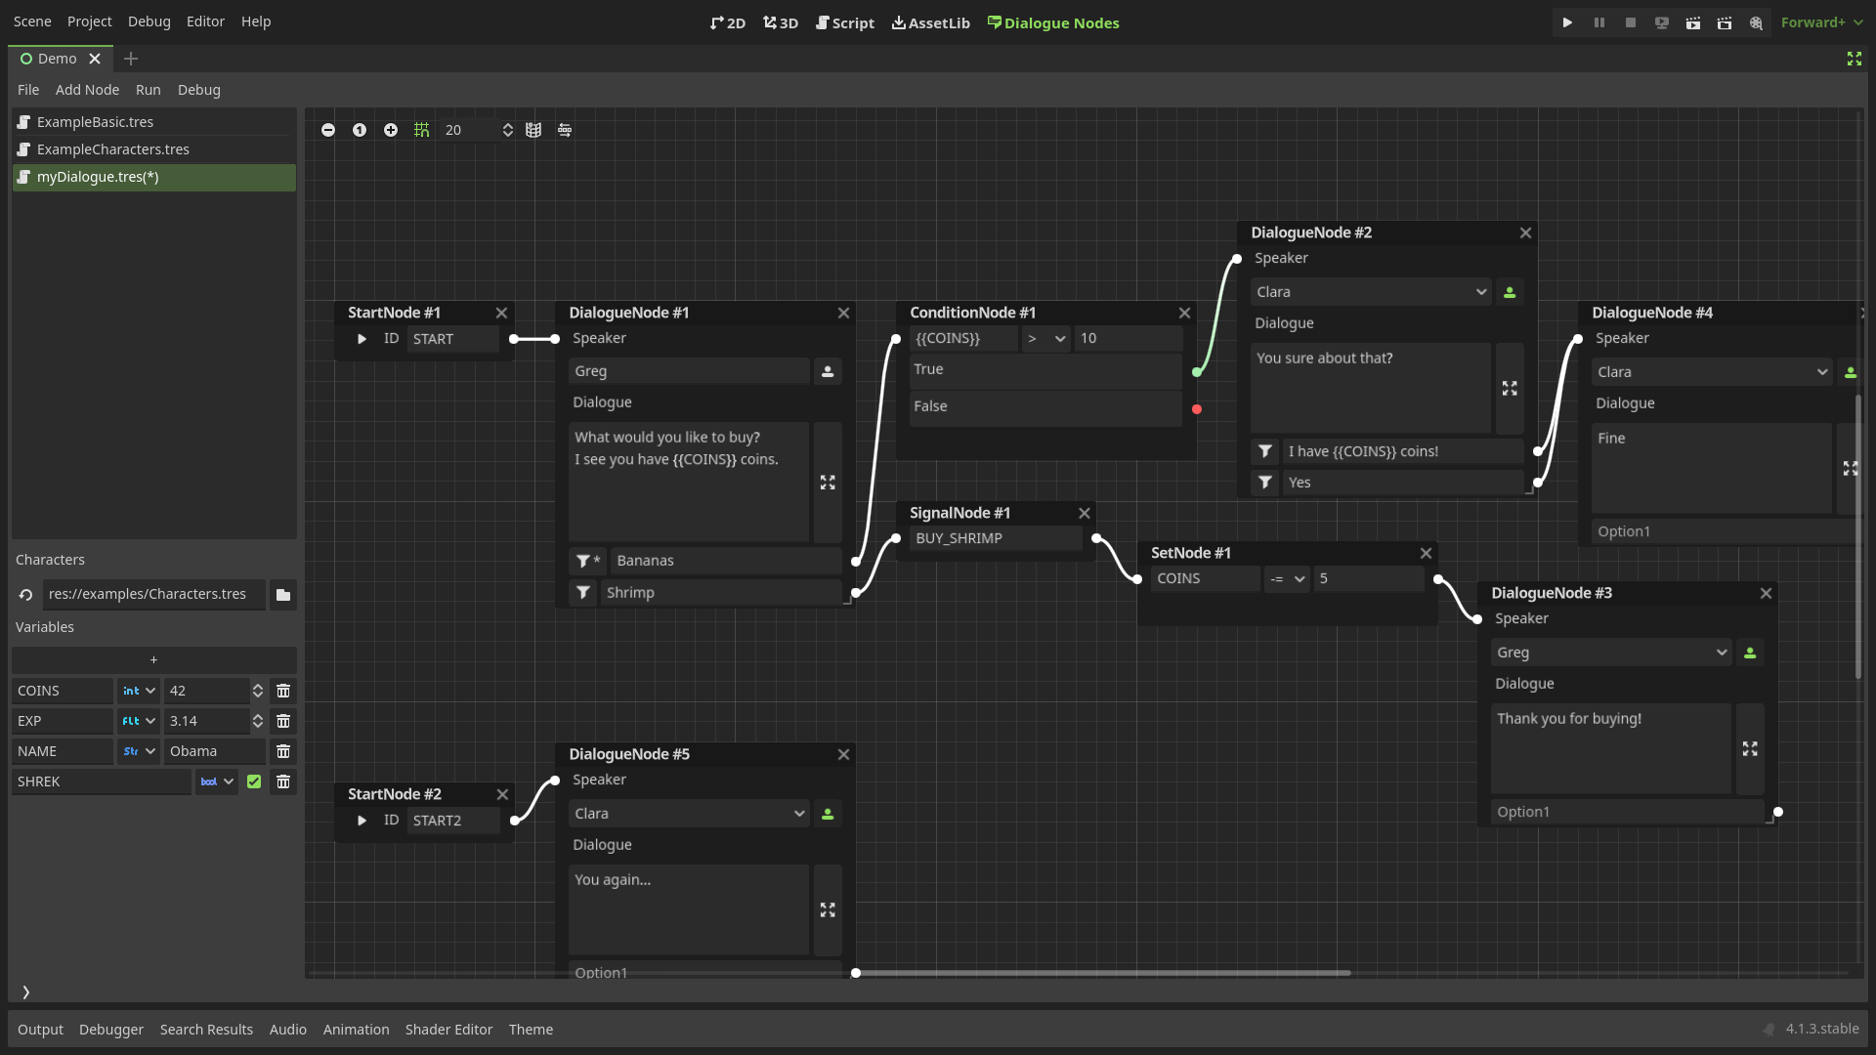Toggle filter icon on Shrimp option
The height and width of the screenshot is (1055, 1876).
[583, 593]
